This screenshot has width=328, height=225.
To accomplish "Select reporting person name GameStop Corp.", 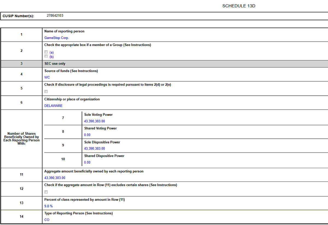I will [57, 38].
